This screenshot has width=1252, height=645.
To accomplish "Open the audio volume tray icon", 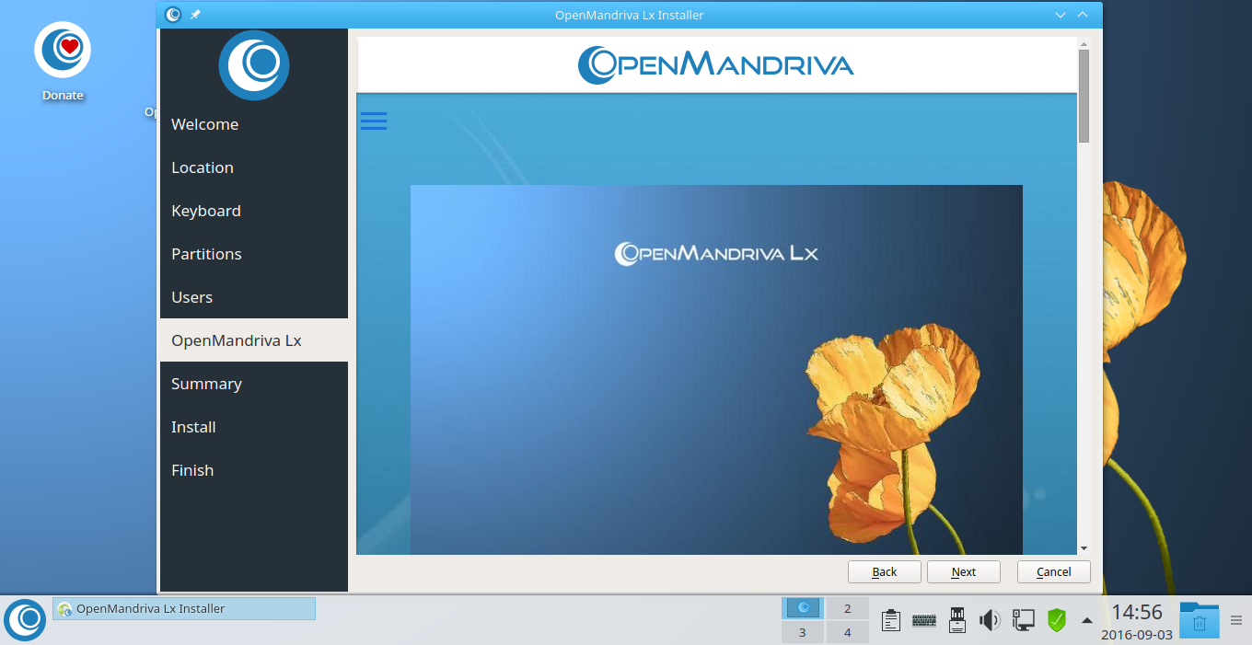I will (990, 620).
